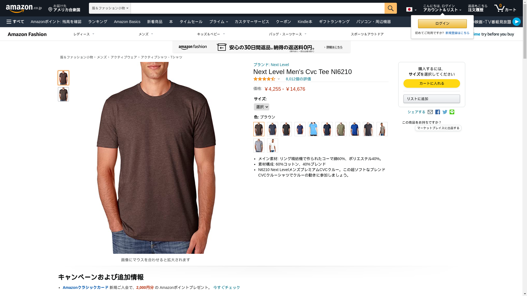The image size is (527, 296).
Task: Open the shopping cart icon
Action: (505, 8)
